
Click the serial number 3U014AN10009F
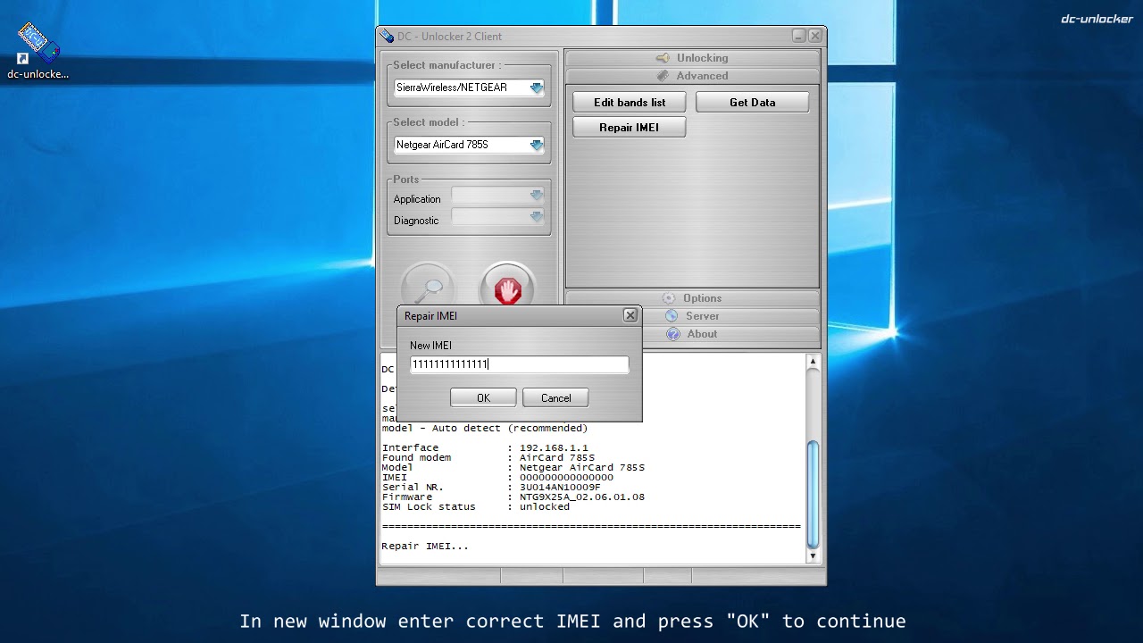[560, 488]
